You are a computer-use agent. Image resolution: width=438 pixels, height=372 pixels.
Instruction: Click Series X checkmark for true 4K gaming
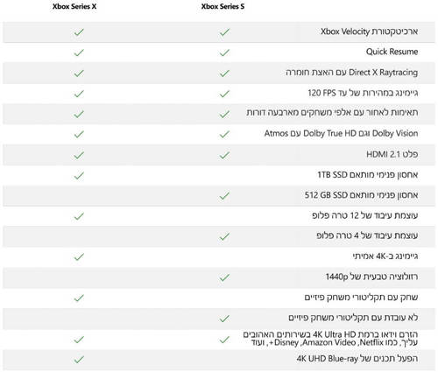79,256
